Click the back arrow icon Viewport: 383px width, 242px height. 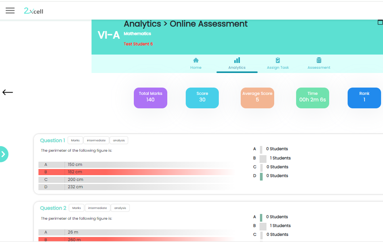[8, 92]
